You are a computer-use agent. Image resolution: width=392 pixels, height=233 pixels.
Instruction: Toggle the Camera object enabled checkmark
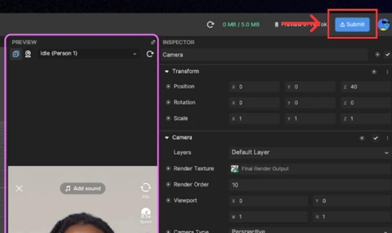387,55
